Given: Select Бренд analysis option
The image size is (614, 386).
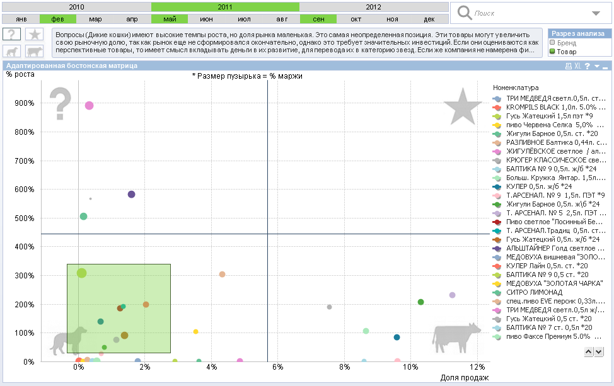Looking at the screenshot, I should point(553,43).
